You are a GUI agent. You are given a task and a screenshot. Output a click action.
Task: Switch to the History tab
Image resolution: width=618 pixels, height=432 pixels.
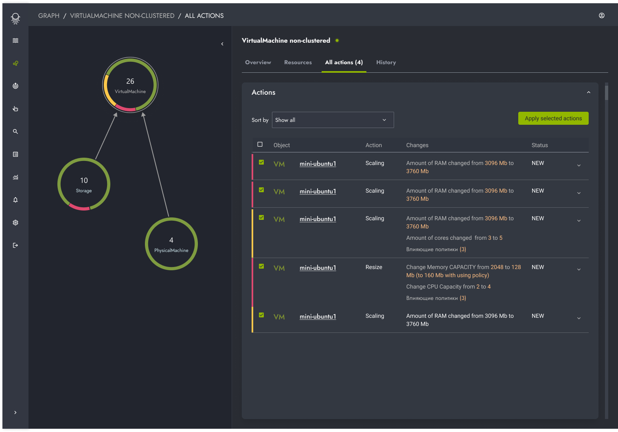click(x=386, y=63)
